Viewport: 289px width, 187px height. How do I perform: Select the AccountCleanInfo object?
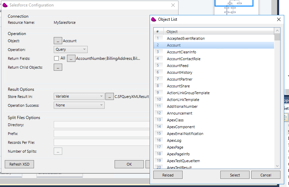[x=214, y=52]
